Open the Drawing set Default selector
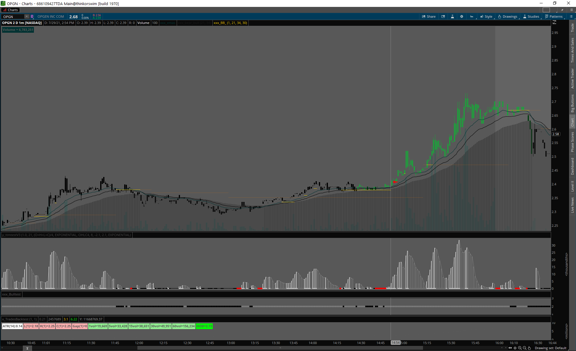The width and height of the screenshot is (576, 351). (550, 348)
